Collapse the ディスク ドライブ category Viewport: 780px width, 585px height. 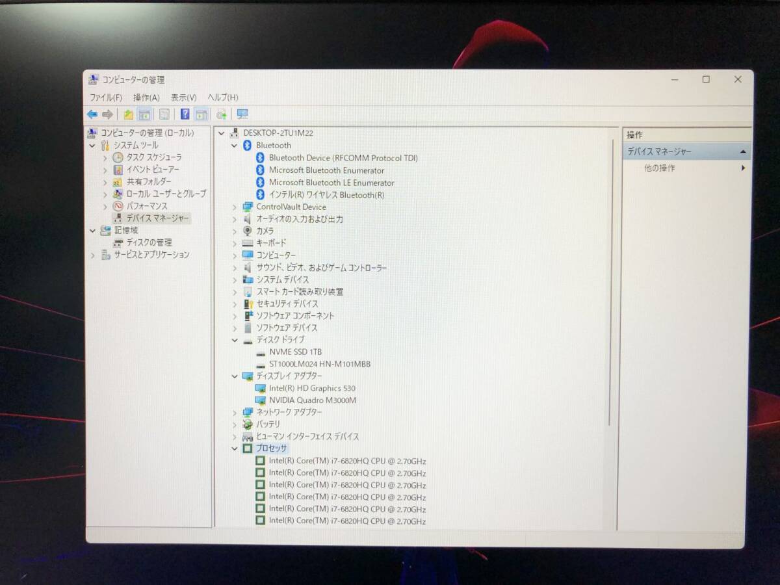[235, 340]
